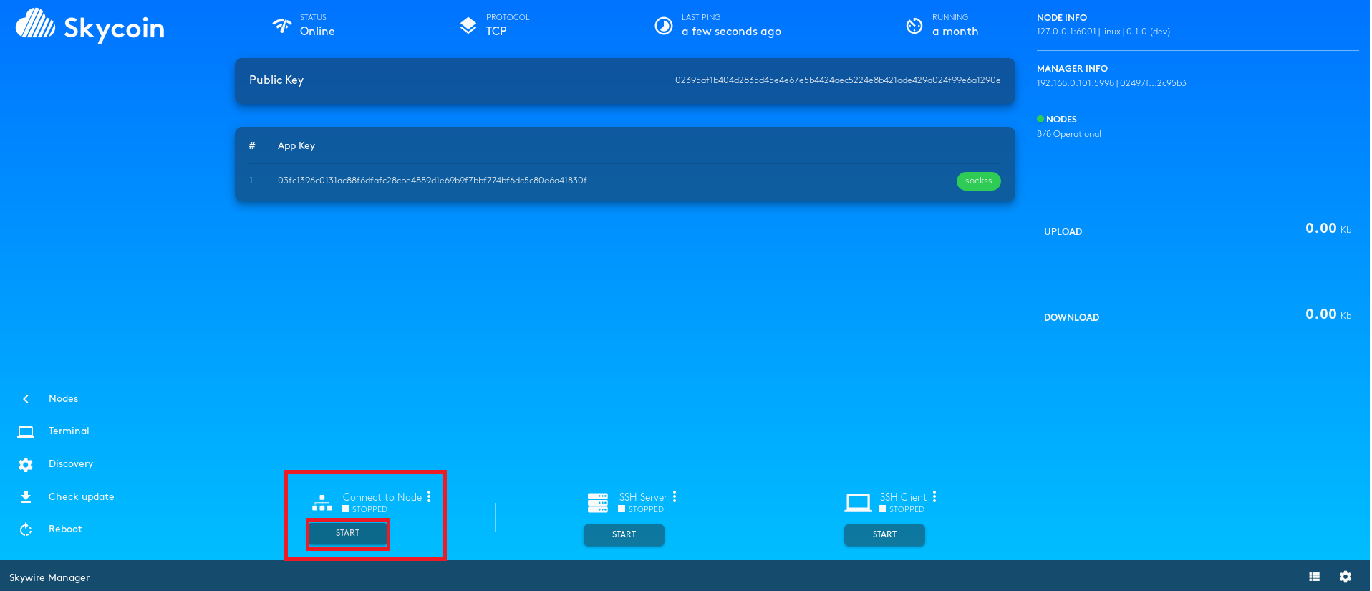Click 'a few seconds ago' last ping text
Image resolution: width=1372 pixels, height=591 pixels.
731,32
